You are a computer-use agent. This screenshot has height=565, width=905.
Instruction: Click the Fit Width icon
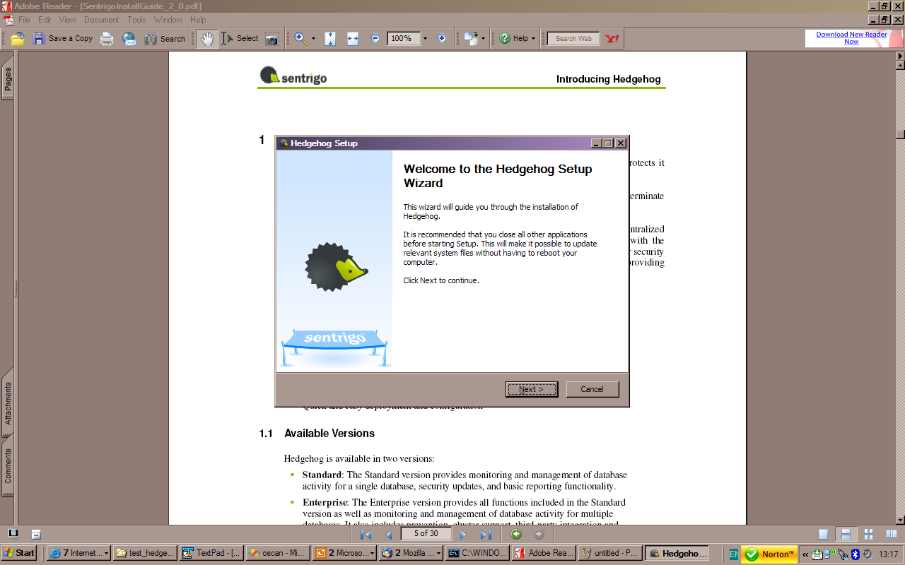pos(353,39)
